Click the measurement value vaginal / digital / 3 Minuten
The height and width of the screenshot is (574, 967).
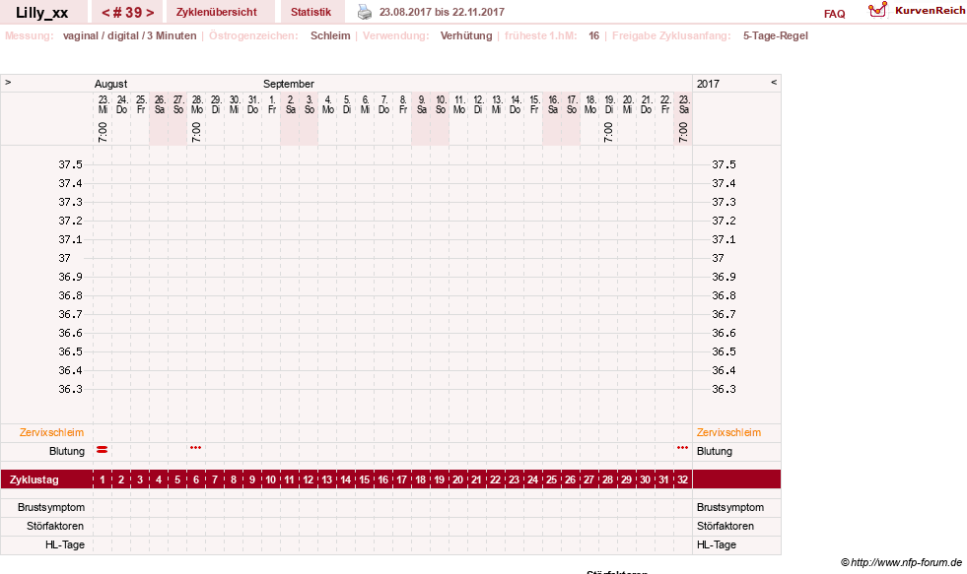129,35
